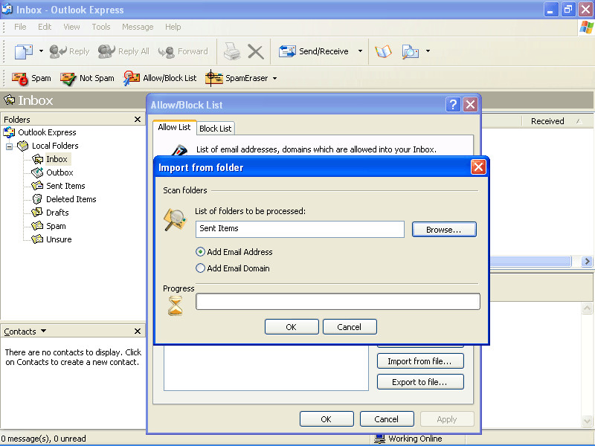Open the View menu
Viewport: 595px width, 446px height.
[x=71, y=27]
